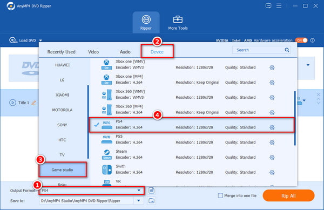Click the profile list scrollbar

click(x=295, y=118)
